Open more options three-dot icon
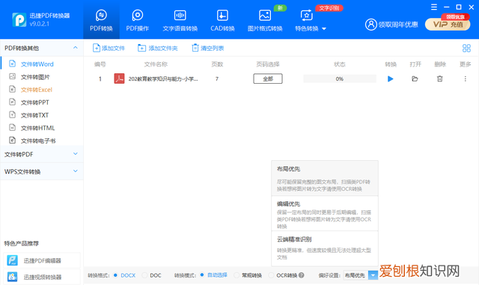Viewport: 479px width, 285px height. [466, 79]
